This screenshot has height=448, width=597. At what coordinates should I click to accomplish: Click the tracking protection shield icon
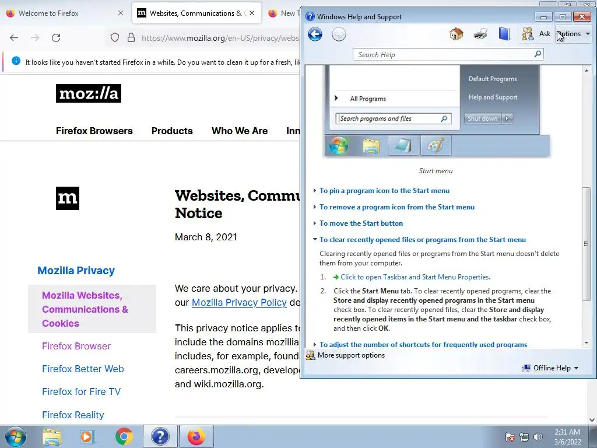coord(115,38)
